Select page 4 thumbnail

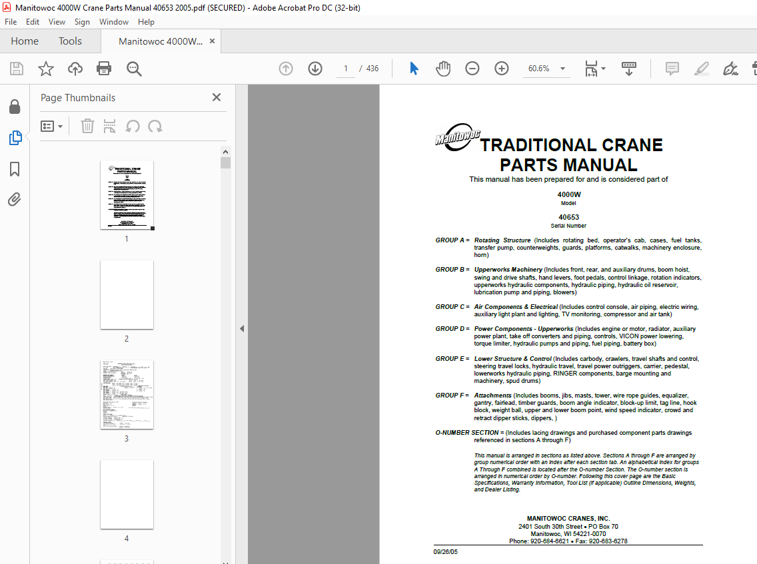point(127,495)
